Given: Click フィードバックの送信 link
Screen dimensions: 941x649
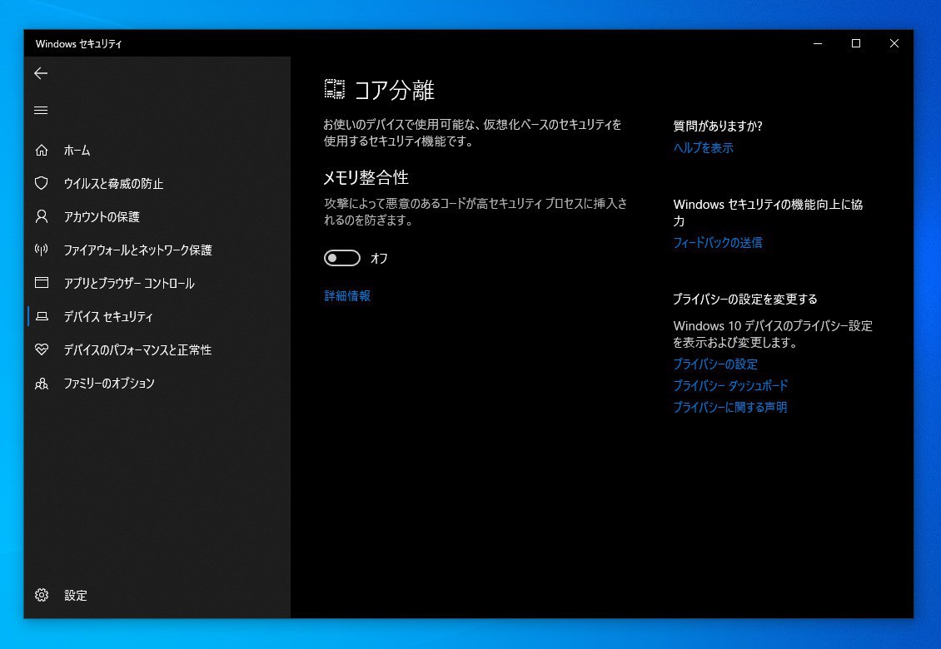Looking at the screenshot, I should click(718, 243).
